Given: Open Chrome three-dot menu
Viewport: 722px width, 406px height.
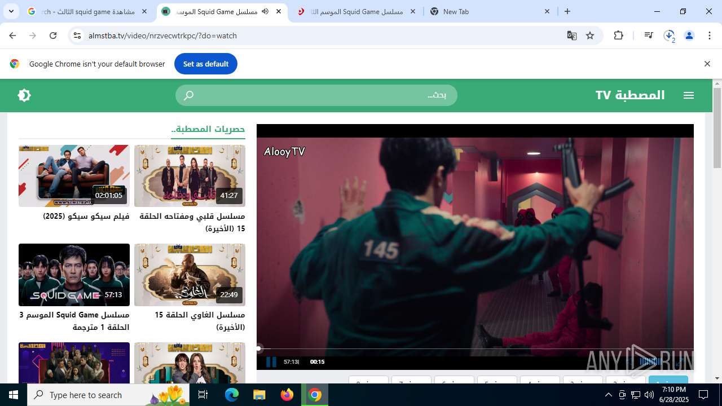Looking at the screenshot, I should 710,36.
